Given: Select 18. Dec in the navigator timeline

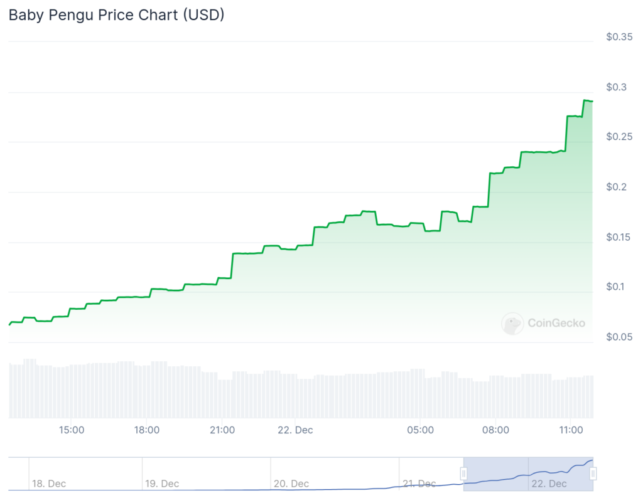Looking at the screenshot, I should (x=48, y=484).
